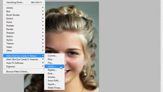Open the Video filter submenu
This screenshot has height=92, width=163.
point(24,47)
